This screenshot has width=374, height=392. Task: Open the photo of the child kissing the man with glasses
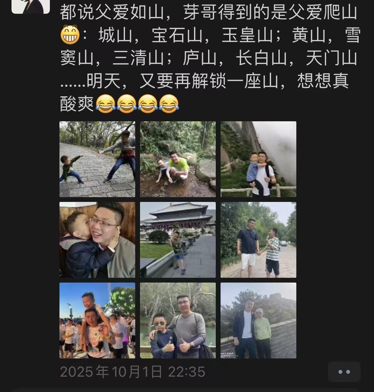[x=97, y=240]
